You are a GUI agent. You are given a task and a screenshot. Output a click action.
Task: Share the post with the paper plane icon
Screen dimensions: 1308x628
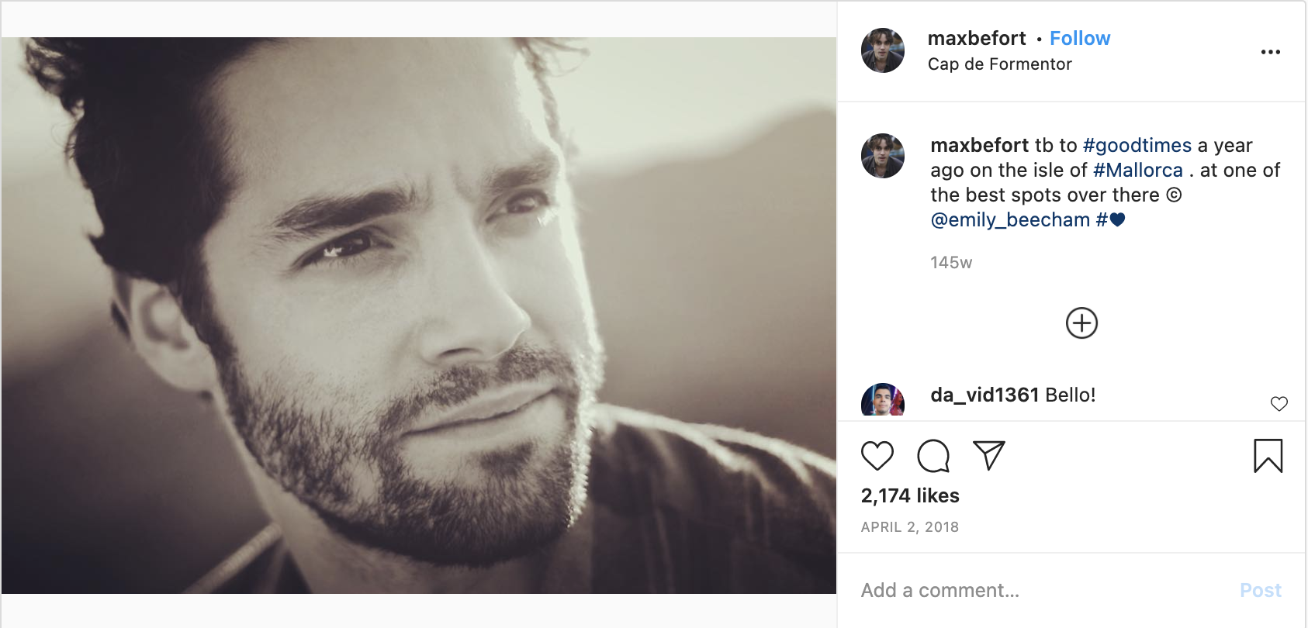click(989, 456)
